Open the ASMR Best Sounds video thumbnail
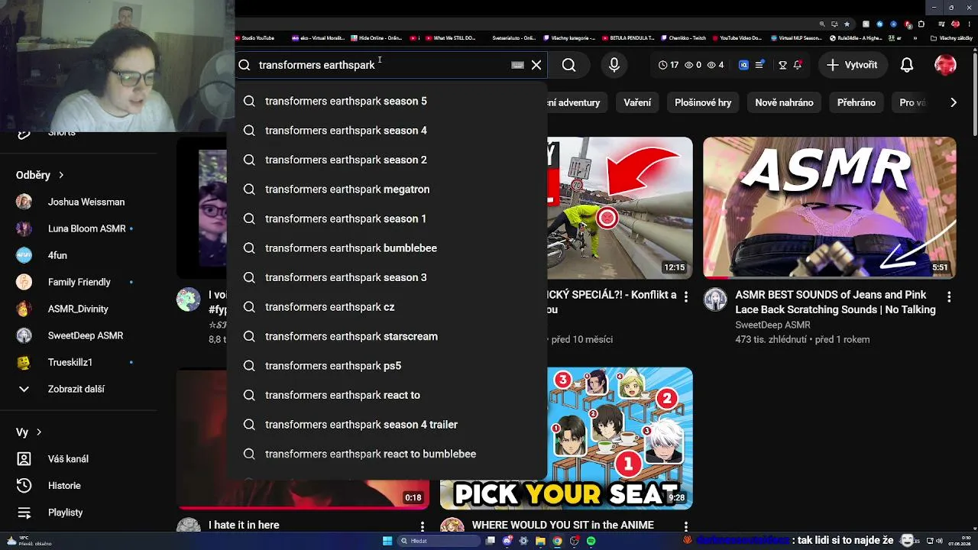 point(829,208)
